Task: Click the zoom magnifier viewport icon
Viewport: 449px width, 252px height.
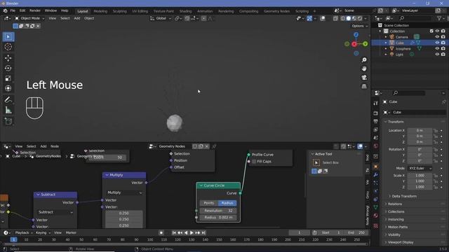Action: point(364,60)
